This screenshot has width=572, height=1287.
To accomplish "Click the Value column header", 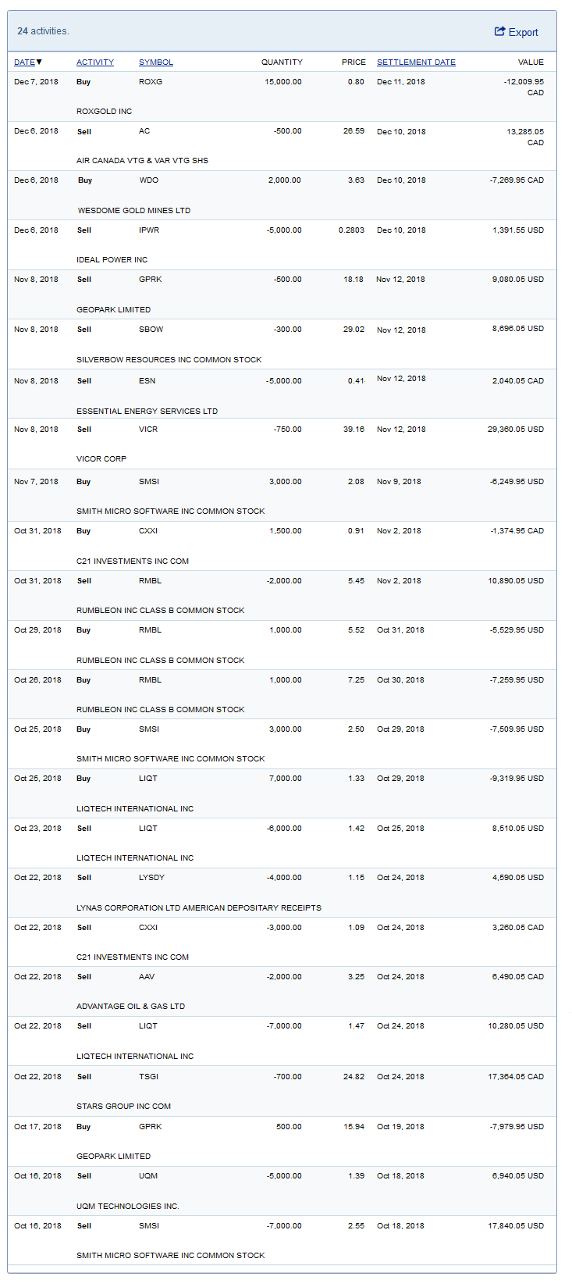I will [x=531, y=62].
